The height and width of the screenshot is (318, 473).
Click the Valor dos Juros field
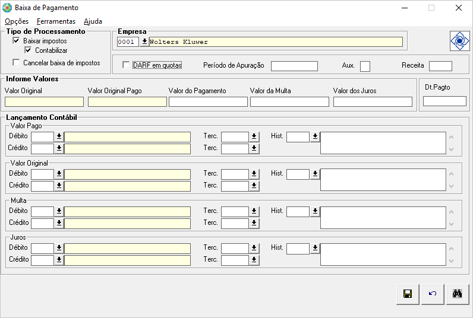tap(373, 102)
